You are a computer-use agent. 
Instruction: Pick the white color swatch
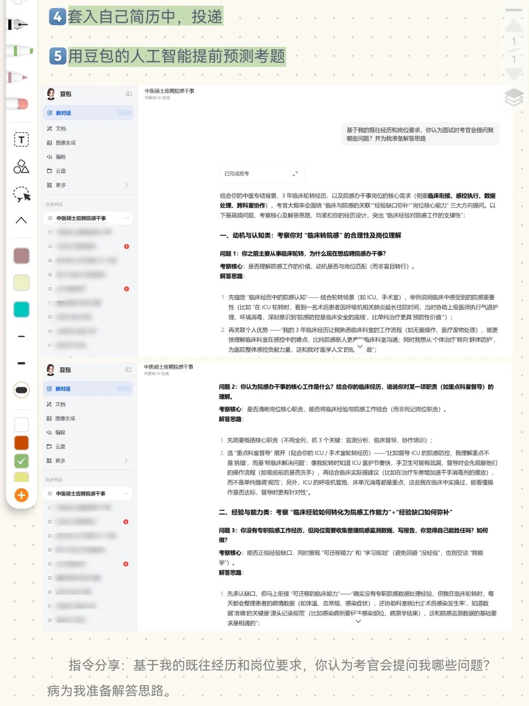pos(21,425)
